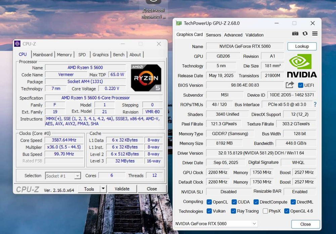
Task: Click the GPU-Z refresh icon
Action: click(x=305, y=33)
